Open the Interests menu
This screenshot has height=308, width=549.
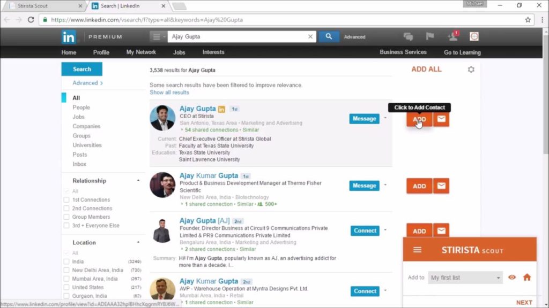click(213, 52)
